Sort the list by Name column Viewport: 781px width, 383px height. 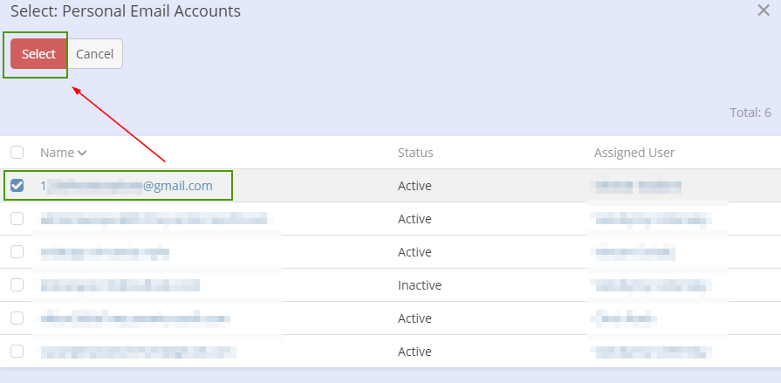coord(63,153)
